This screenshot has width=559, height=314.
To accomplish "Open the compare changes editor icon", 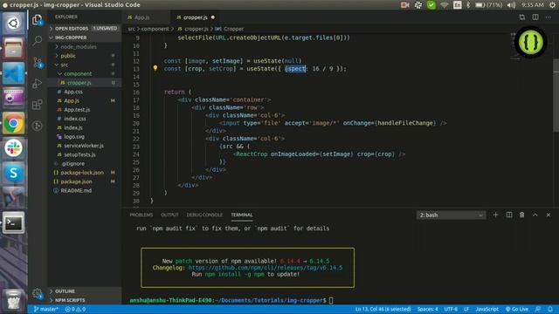I will tap(522, 17).
